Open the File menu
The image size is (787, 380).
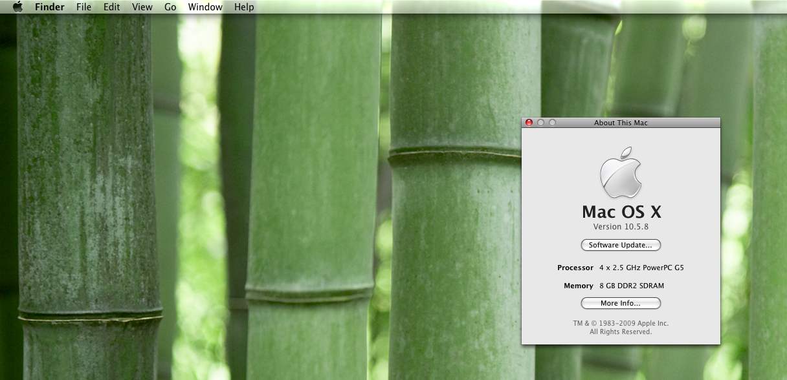[83, 7]
